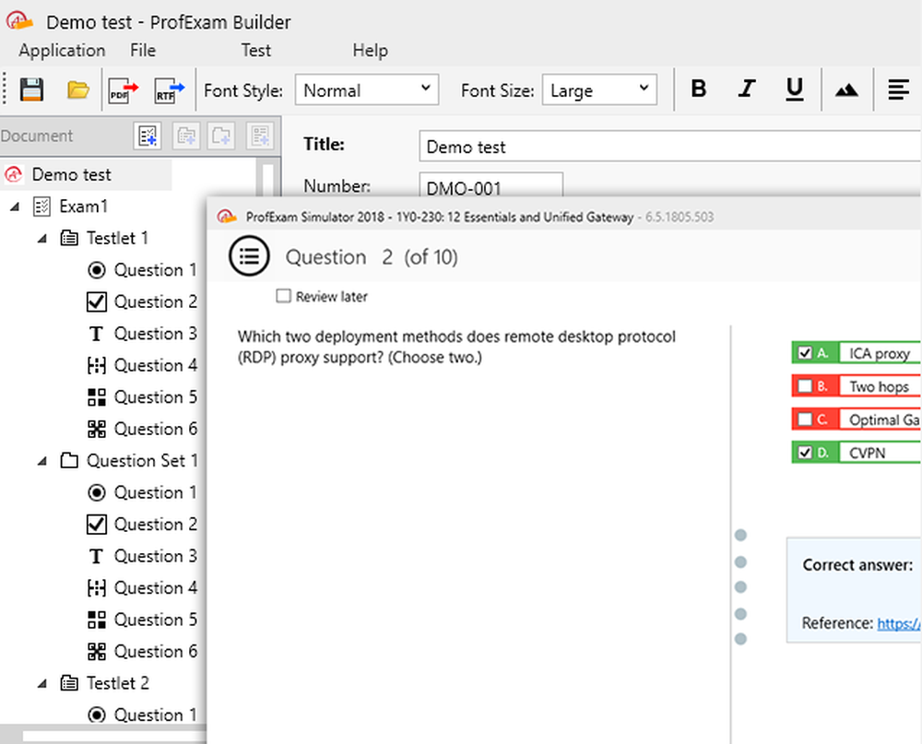Select the Demo test root node
The height and width of the screenshot is (744, 922).
pyautogui.click(x=71, y=174)
